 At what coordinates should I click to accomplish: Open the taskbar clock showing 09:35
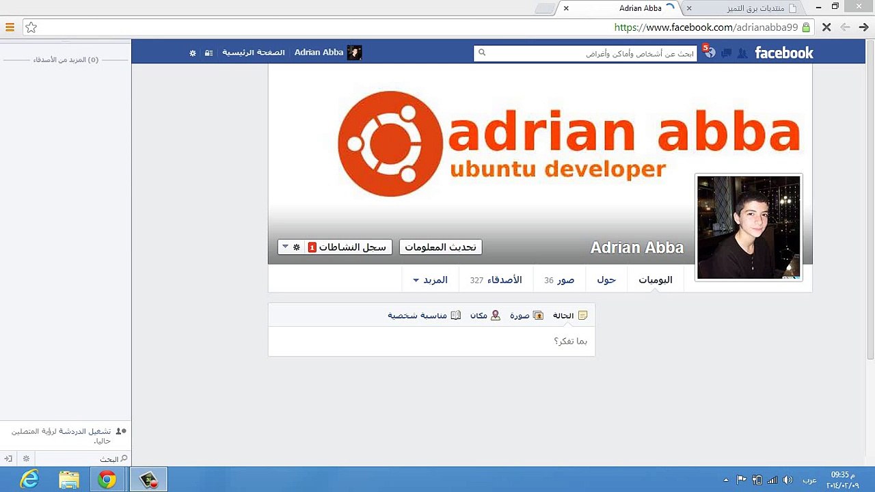[842, 480]
